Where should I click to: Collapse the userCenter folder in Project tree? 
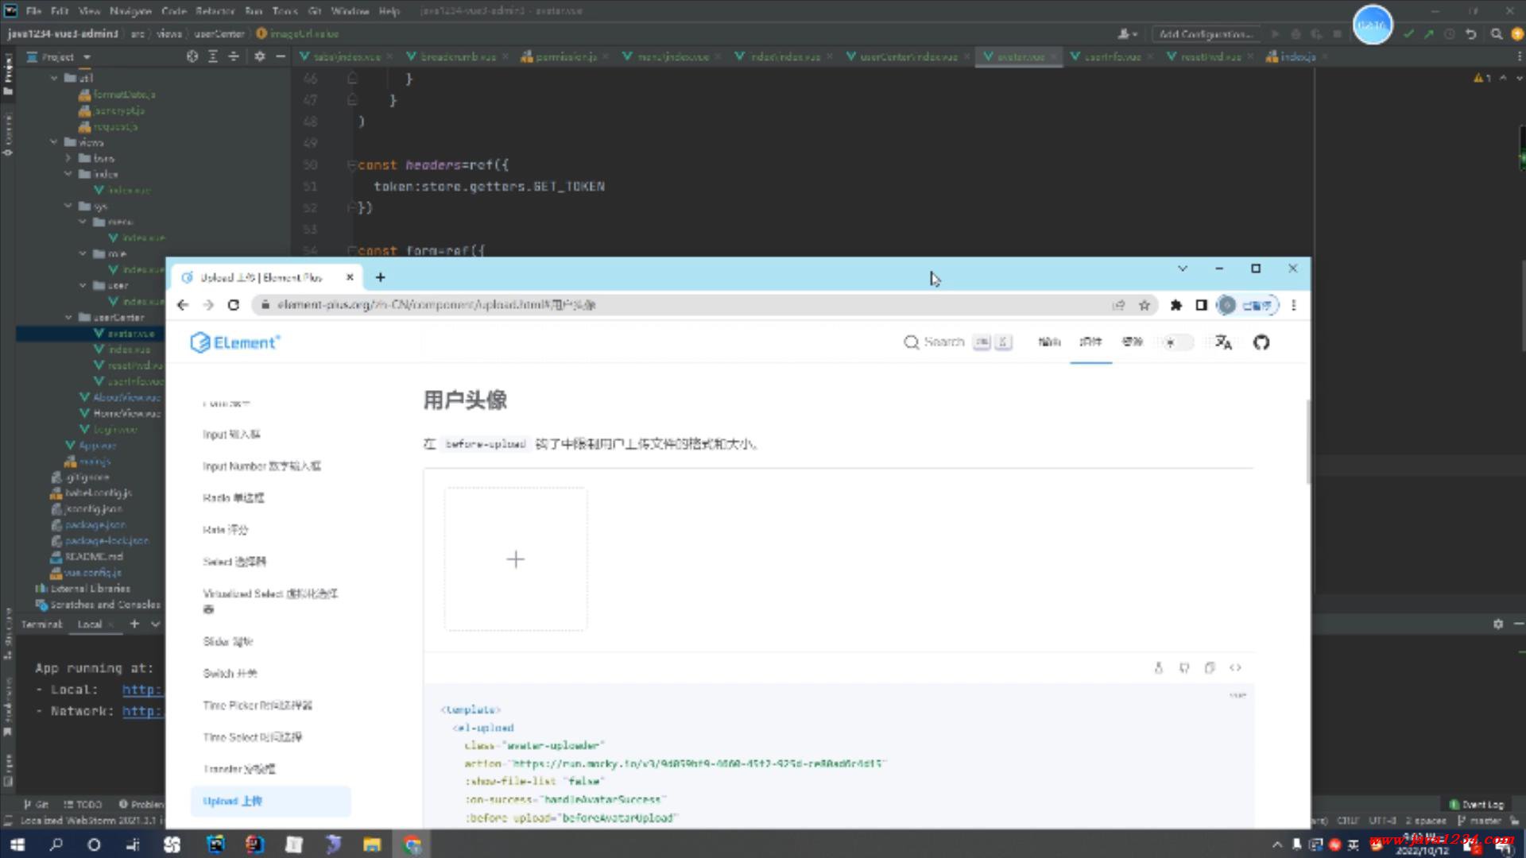[x=68, y=317]
